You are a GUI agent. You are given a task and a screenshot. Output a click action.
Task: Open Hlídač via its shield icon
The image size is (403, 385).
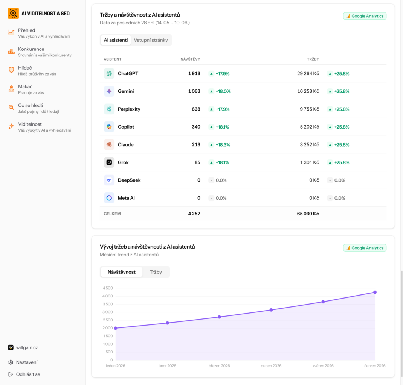11,70
